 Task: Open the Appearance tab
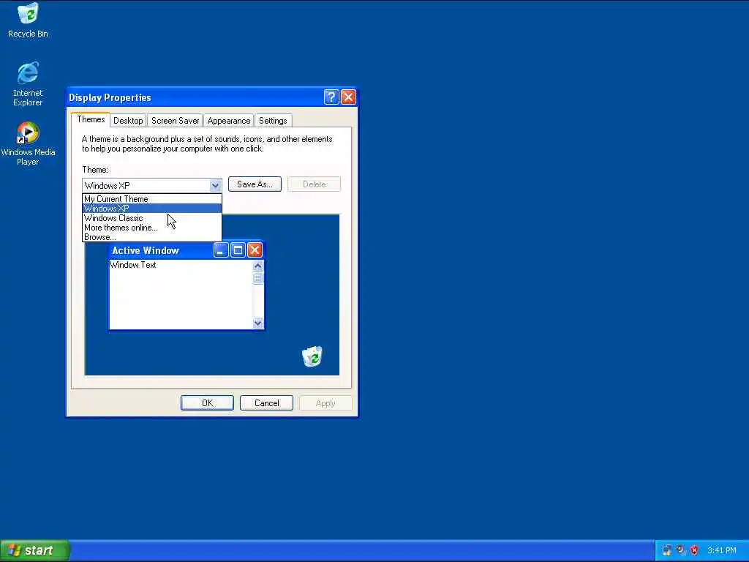coord(229,121)
